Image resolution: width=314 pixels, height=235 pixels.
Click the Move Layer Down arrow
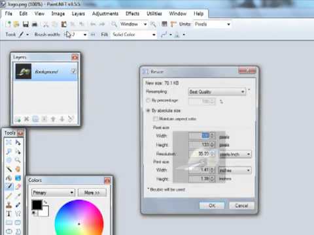[x=62, y=119]
